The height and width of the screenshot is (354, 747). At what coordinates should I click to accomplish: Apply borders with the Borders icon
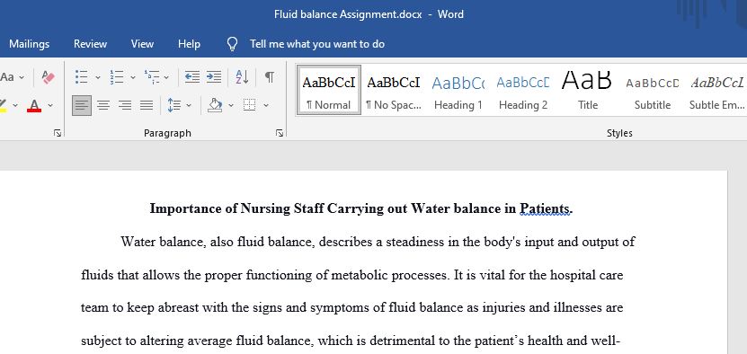pyautogui.click(x=249, y=105)
